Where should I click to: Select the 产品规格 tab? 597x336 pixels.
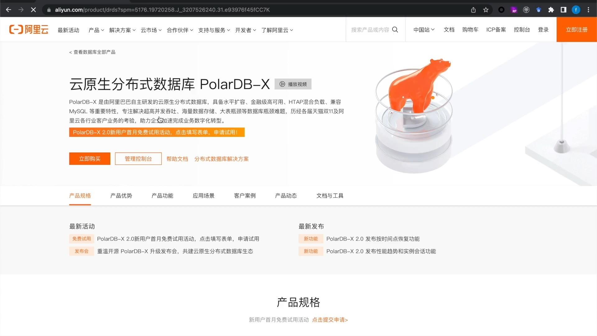pyautogui.click(x=80, y=196)
